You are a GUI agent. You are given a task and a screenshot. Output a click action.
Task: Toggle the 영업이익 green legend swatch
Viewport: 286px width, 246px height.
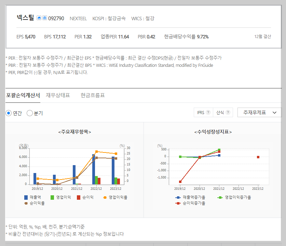pos(52,197)
